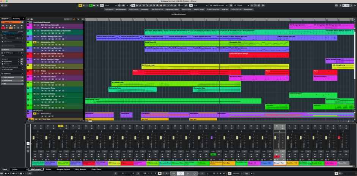Click Play in the transport bar
The width and height of the screenshot is (357, 176).
tap(187, 173)
